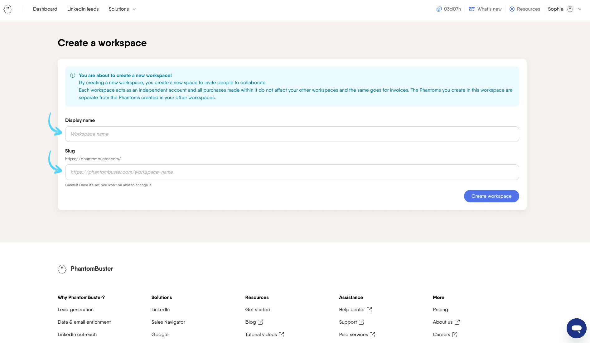Image resolution: width=590 pixels, height=343 pixels.
Task: Open the chat support bubble
Action: (x=576, y=328)
